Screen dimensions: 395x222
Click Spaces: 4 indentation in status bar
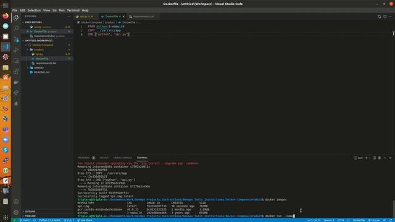point(329,220)
